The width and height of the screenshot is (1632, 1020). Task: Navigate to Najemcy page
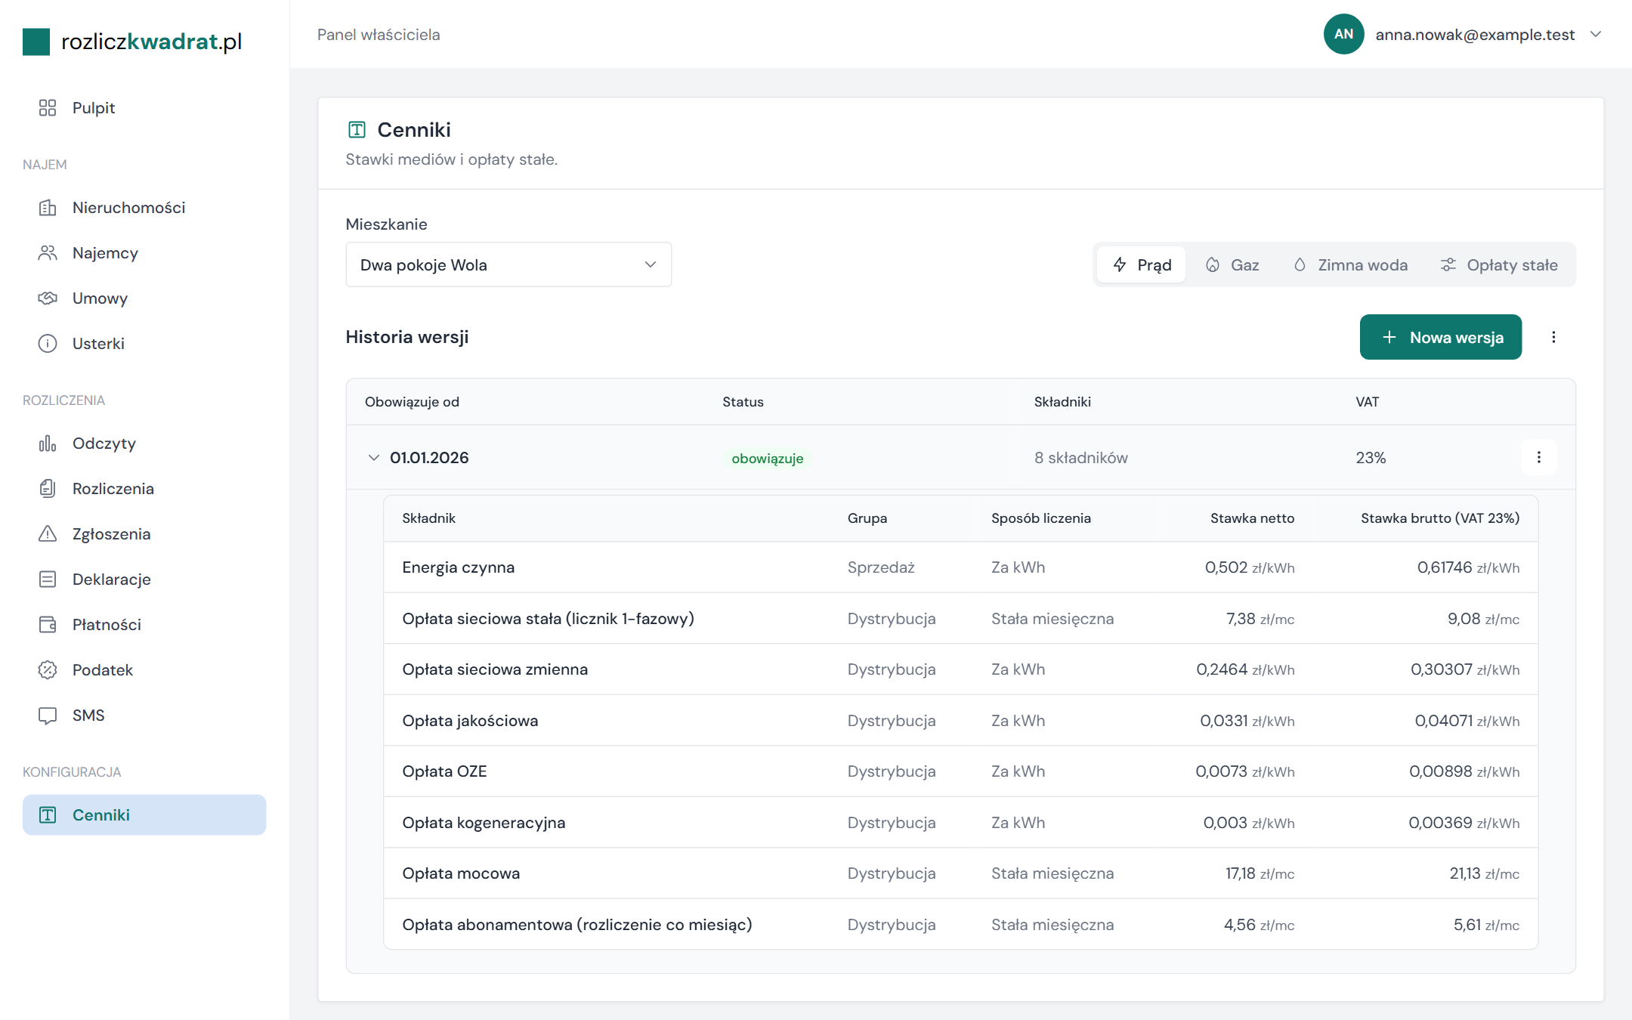(144, 253)
